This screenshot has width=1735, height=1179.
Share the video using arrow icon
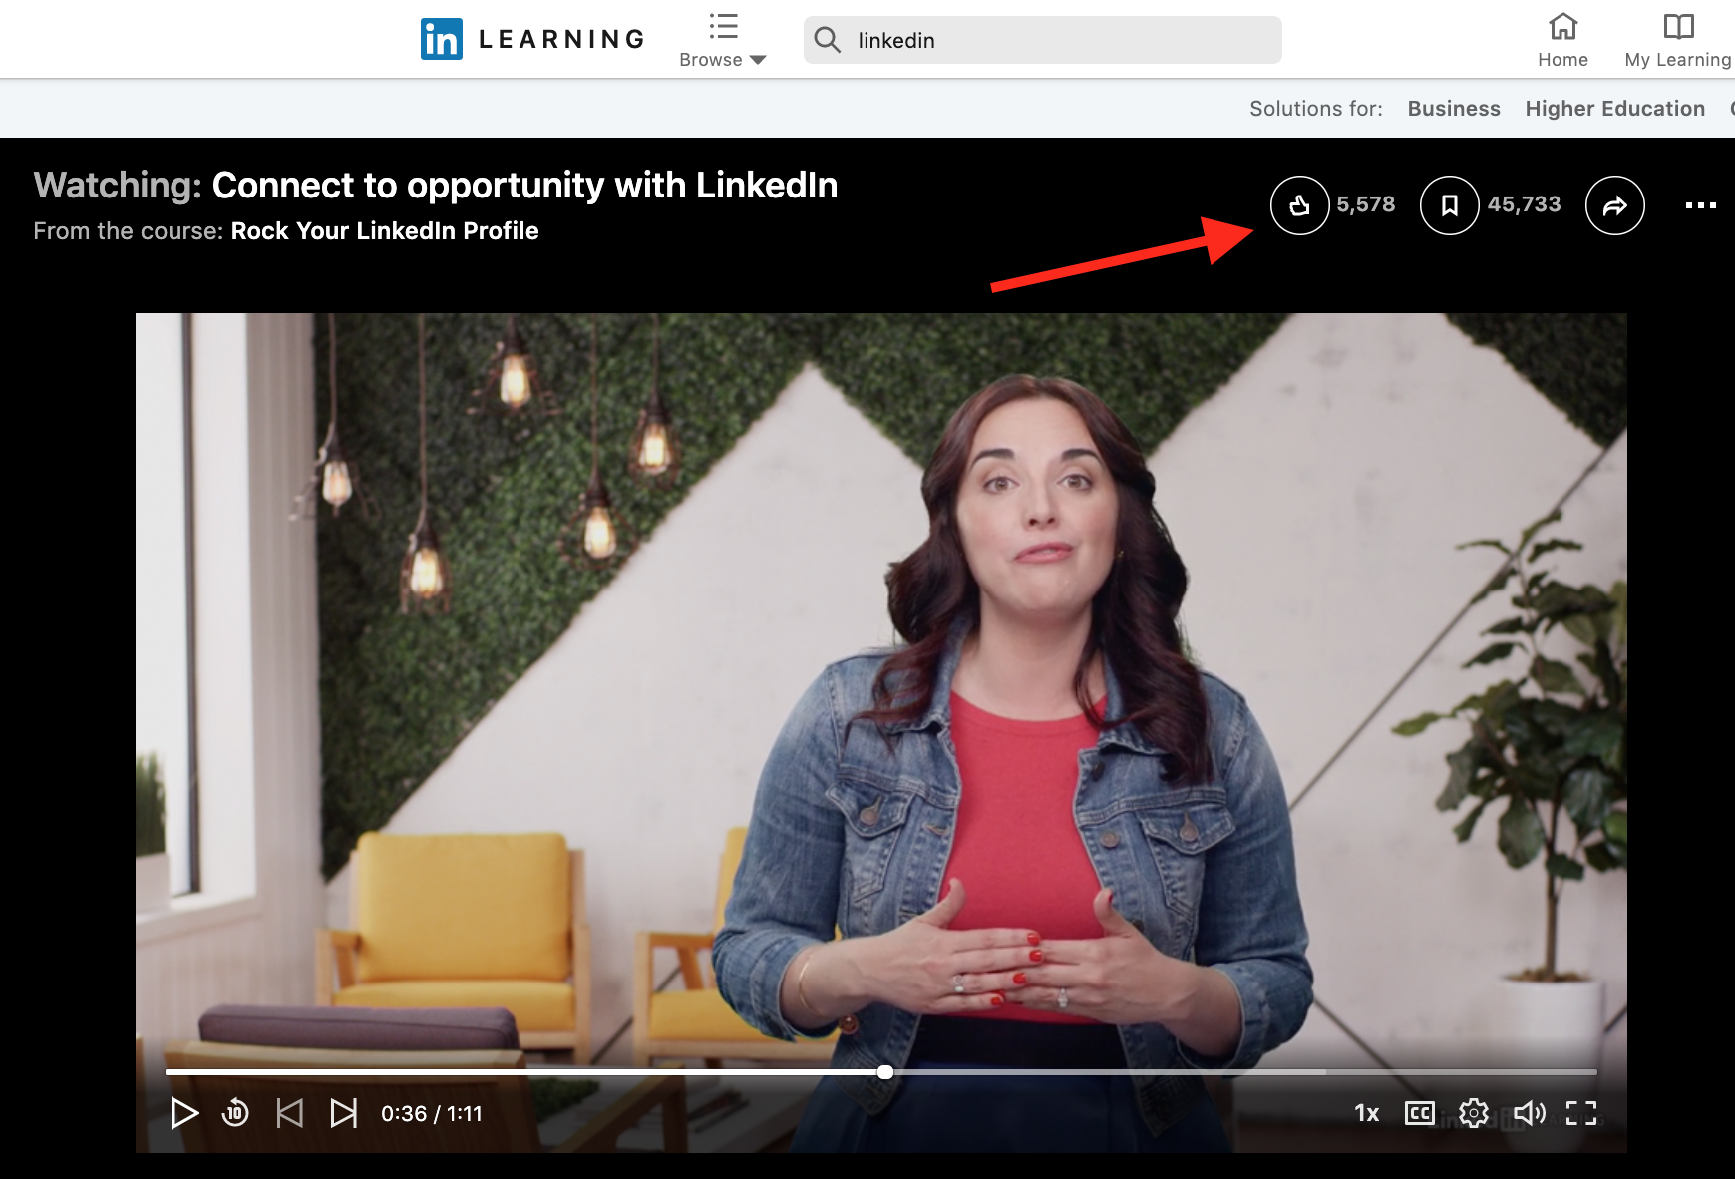[x=1614, y=205]
